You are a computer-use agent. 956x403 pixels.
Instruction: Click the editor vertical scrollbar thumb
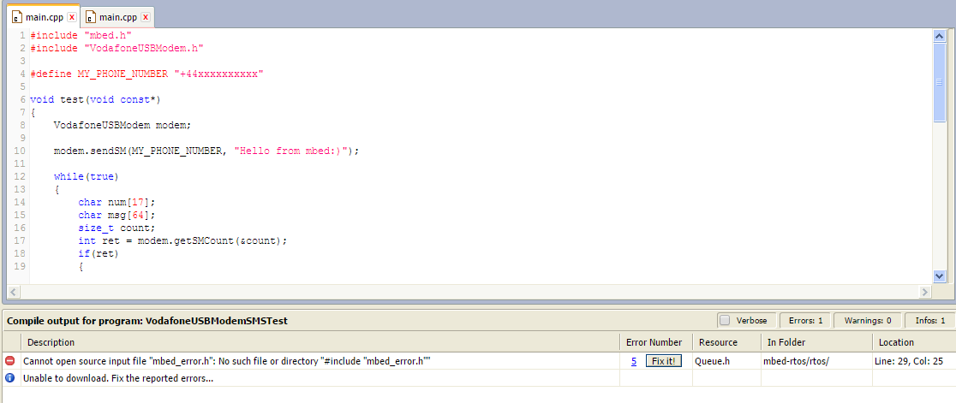coord(940,81)
